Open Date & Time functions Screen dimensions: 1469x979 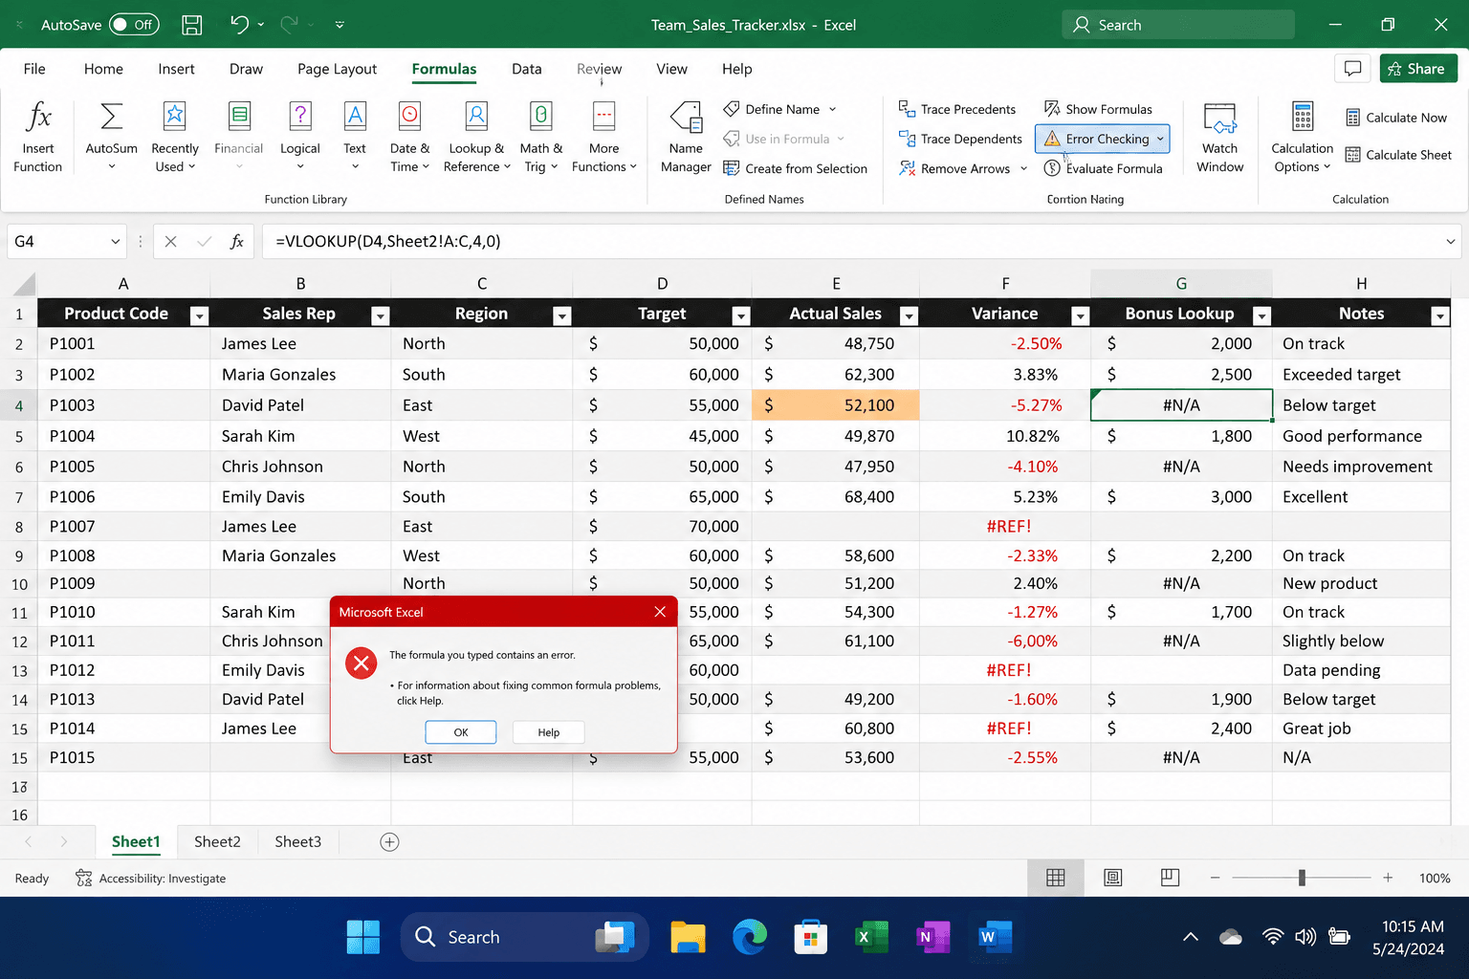point(409,137)
